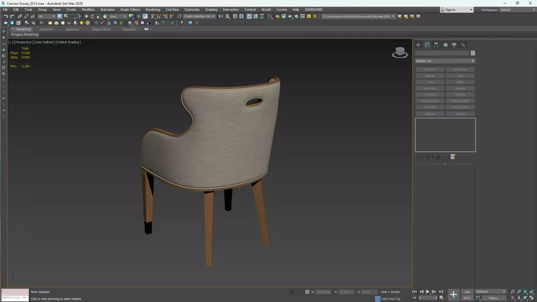537x302 pixels.
Task: Toggle the Set Key mode button
Action: 467,298
